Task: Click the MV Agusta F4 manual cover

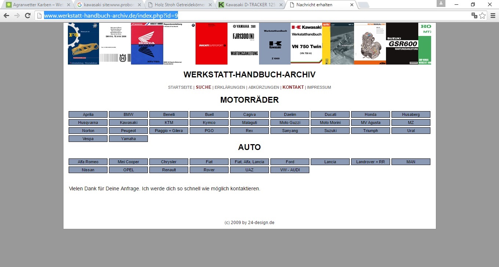Action: coord(83,44)
